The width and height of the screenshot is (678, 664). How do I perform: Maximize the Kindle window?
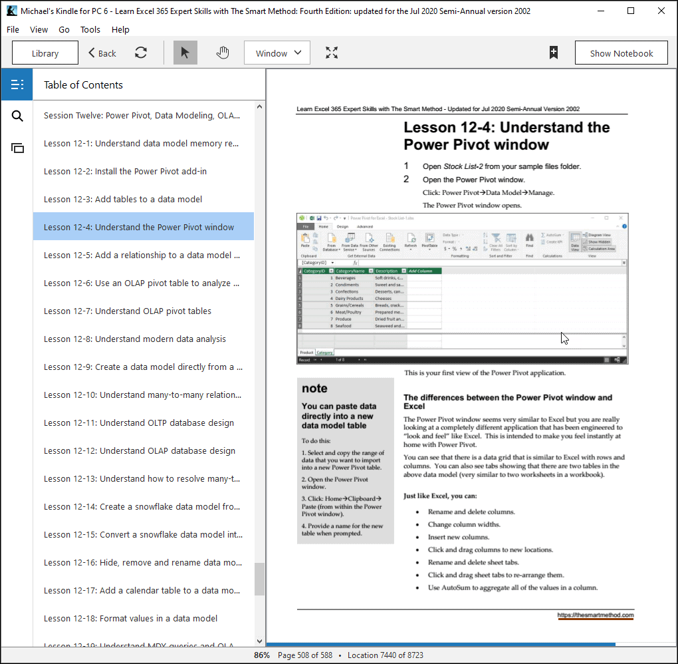[x=631, y=11]
